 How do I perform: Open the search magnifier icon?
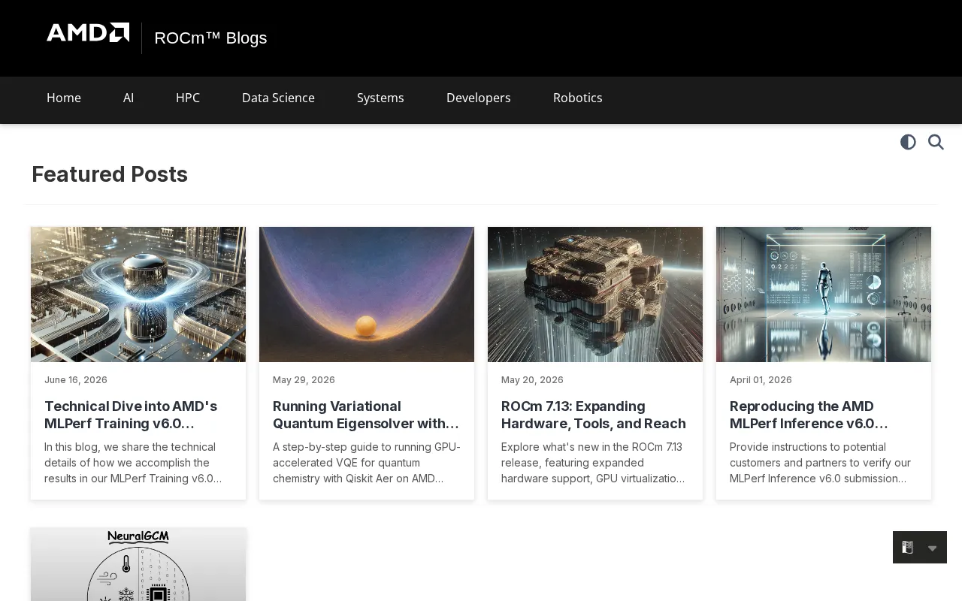pos(936,142)
